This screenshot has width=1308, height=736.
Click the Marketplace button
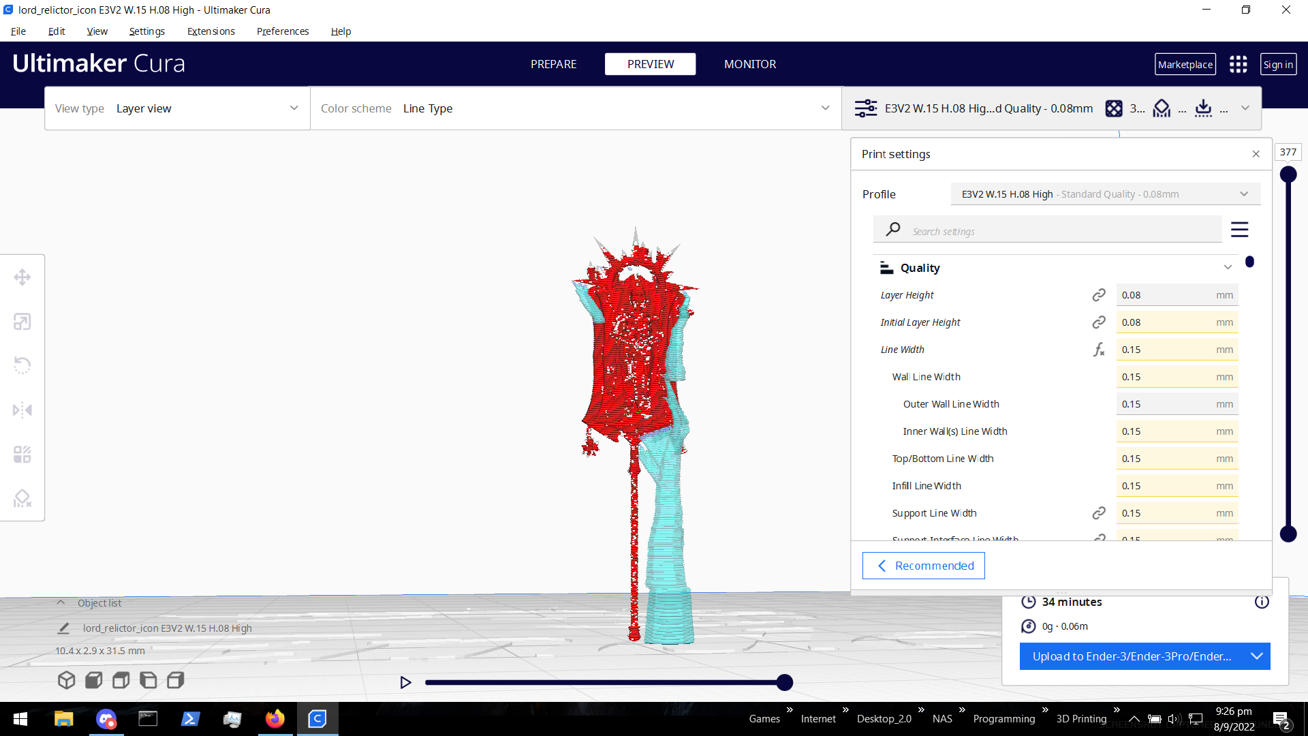point(1185,64)
